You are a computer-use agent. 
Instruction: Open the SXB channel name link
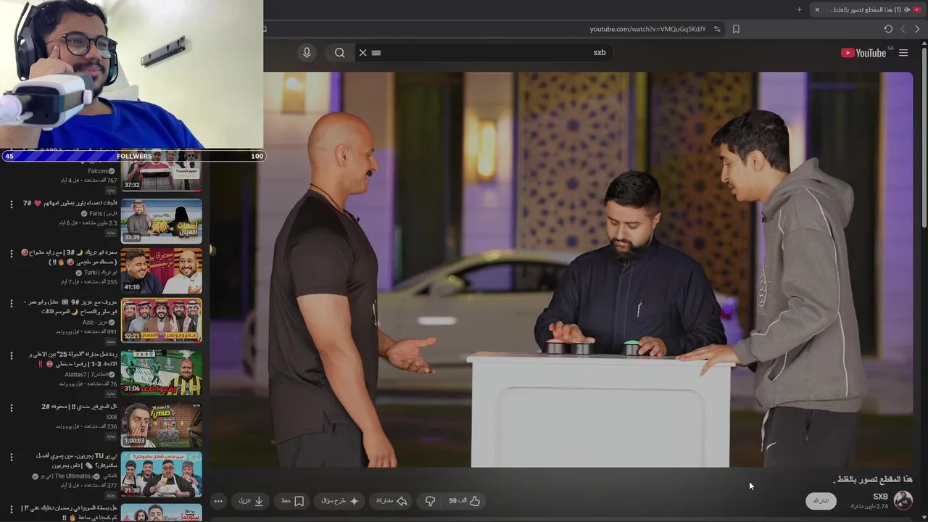880,497
